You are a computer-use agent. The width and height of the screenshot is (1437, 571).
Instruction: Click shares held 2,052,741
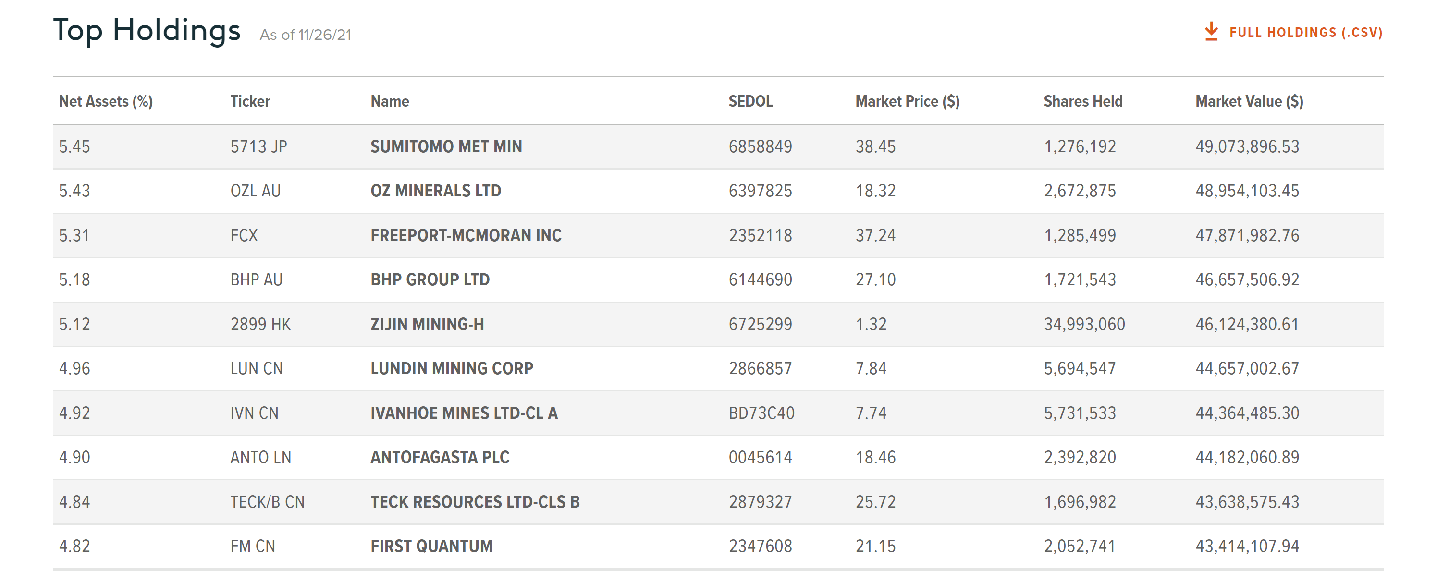click(x=1080, y=546)
